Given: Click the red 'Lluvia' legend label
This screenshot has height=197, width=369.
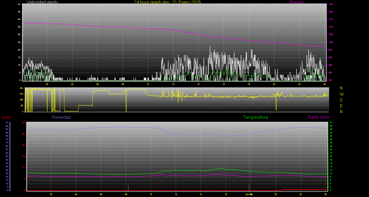Looking at the screenshot, I should click(6, 117).
